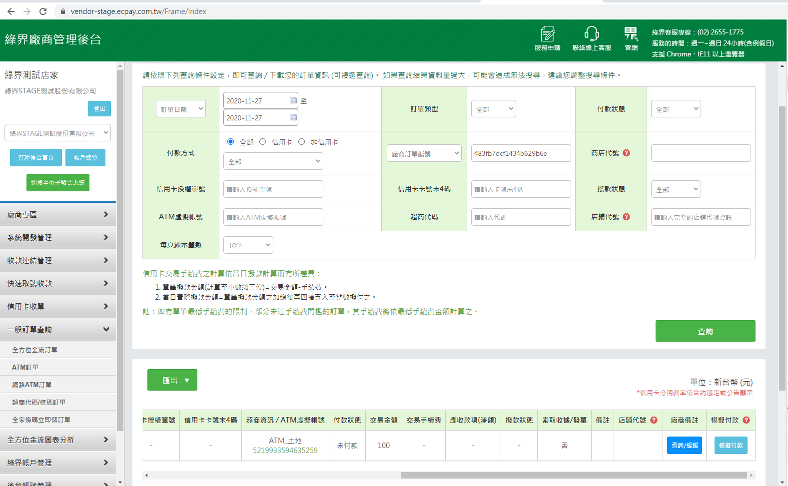788x486 pixels.
Task: Click the 登出 logout button
Action: point(99,108)
